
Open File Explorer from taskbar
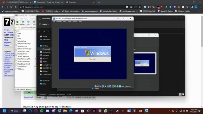point(65,111)
